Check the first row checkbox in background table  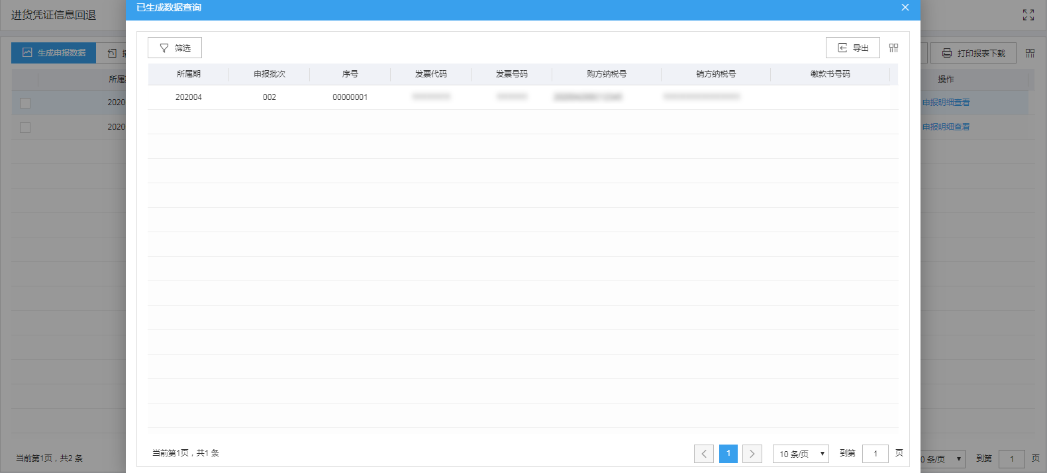point(25,103)
